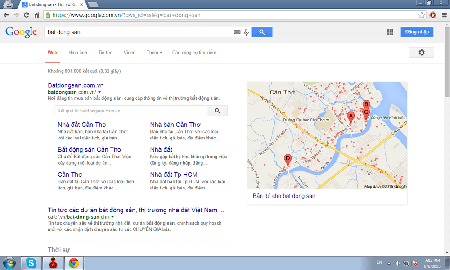Bookmark this page with the star icon
The width and height of the screenshot is (450, 270).
click(x=421, y=15)
